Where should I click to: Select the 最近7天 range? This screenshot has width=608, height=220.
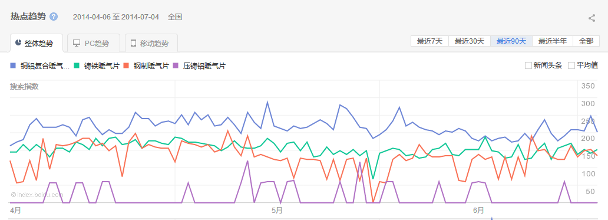tap(429, 41)
